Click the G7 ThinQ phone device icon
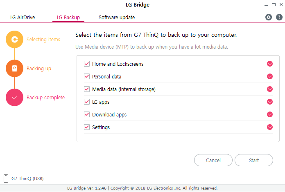285x192 pixels. pos(6,179)
